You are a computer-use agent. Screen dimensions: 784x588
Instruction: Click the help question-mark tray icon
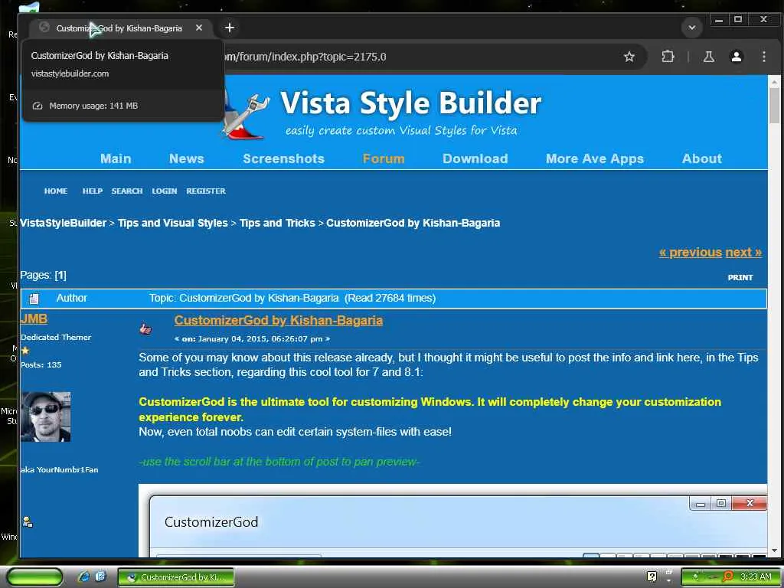point(652,577)
